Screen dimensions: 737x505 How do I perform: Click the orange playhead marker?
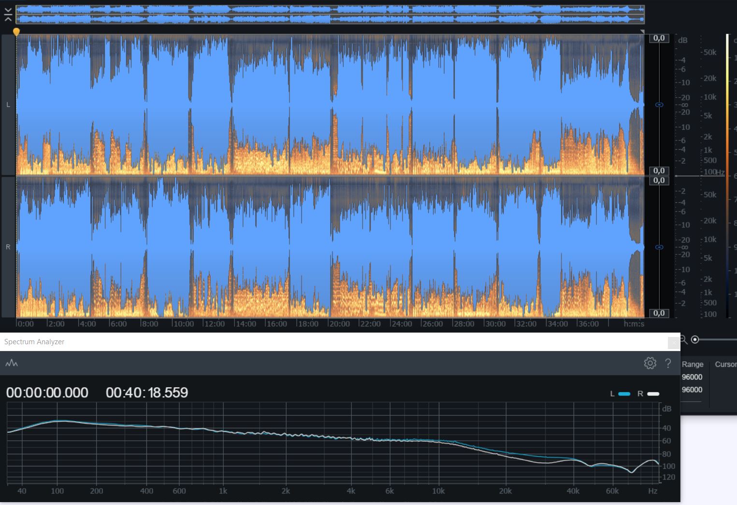coord(16,32)
